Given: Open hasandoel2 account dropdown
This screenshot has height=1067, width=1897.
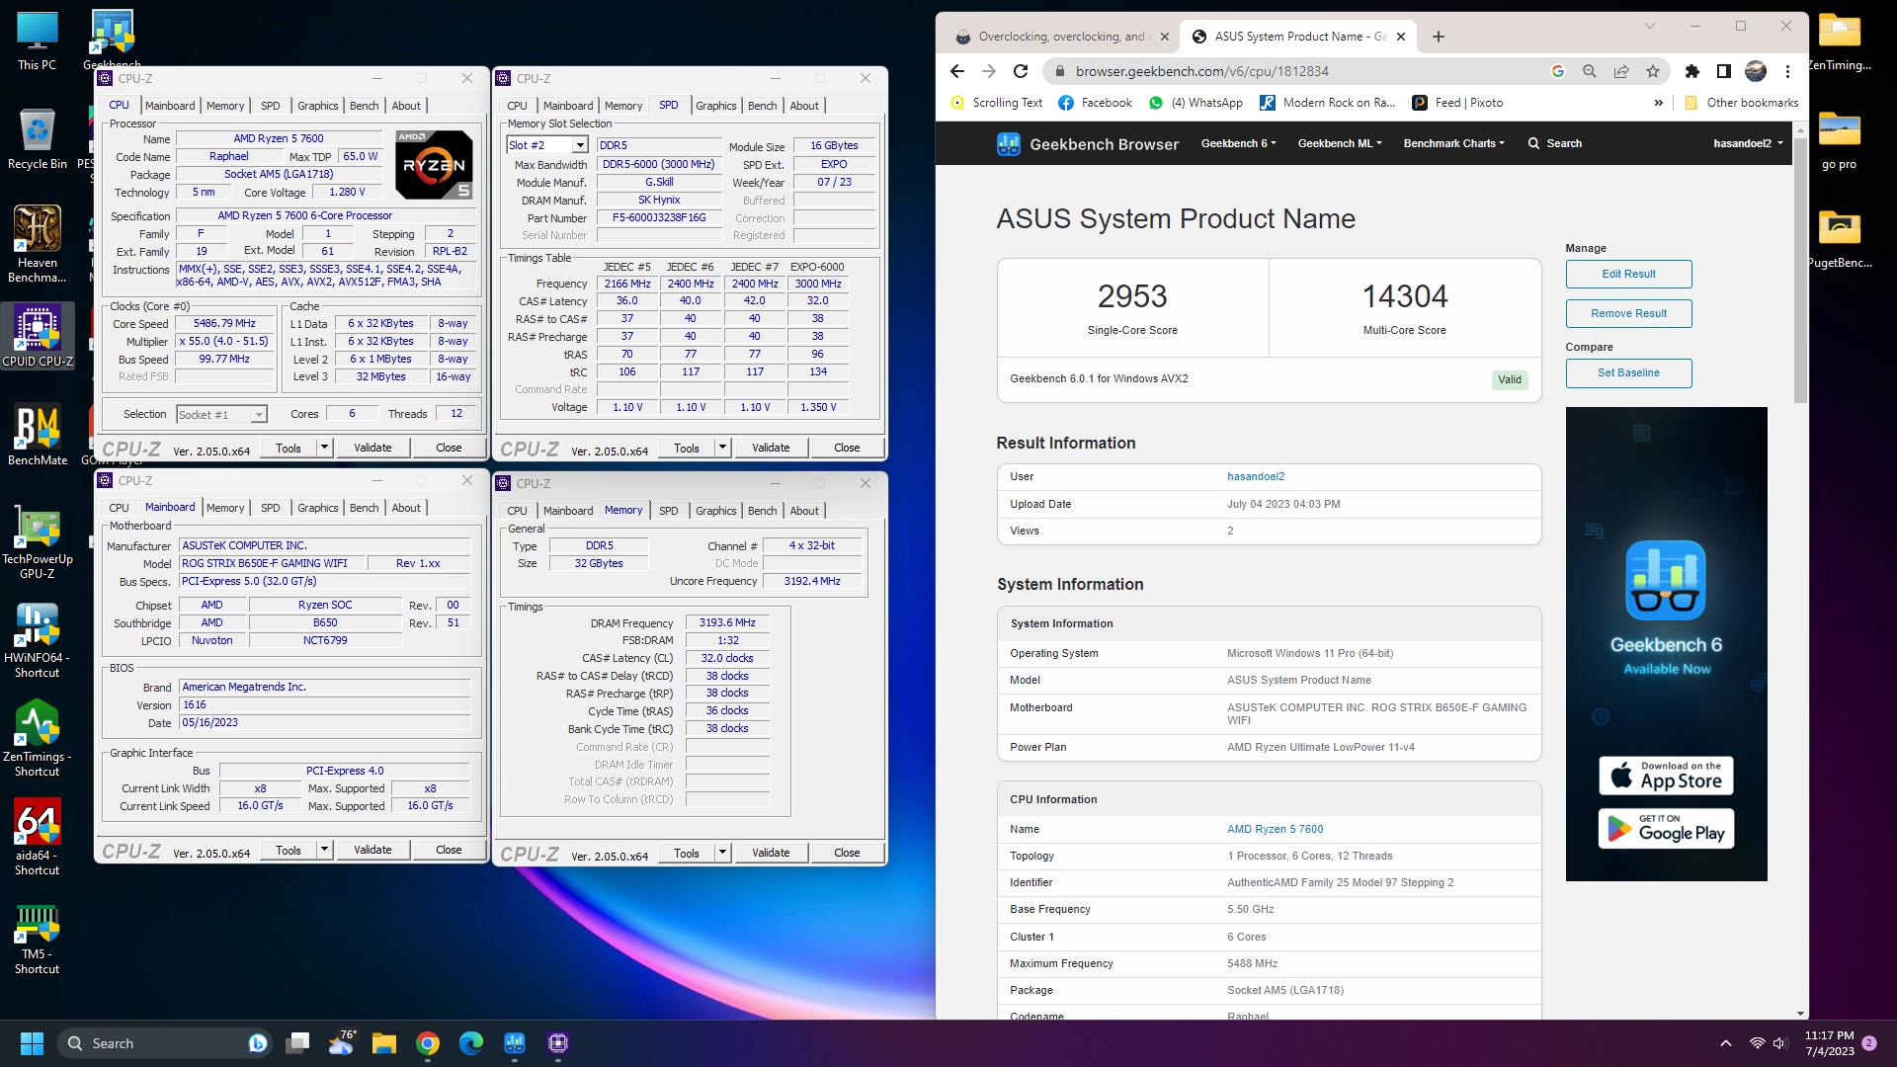Looking at the screenshot, I should pos(1748,143).
